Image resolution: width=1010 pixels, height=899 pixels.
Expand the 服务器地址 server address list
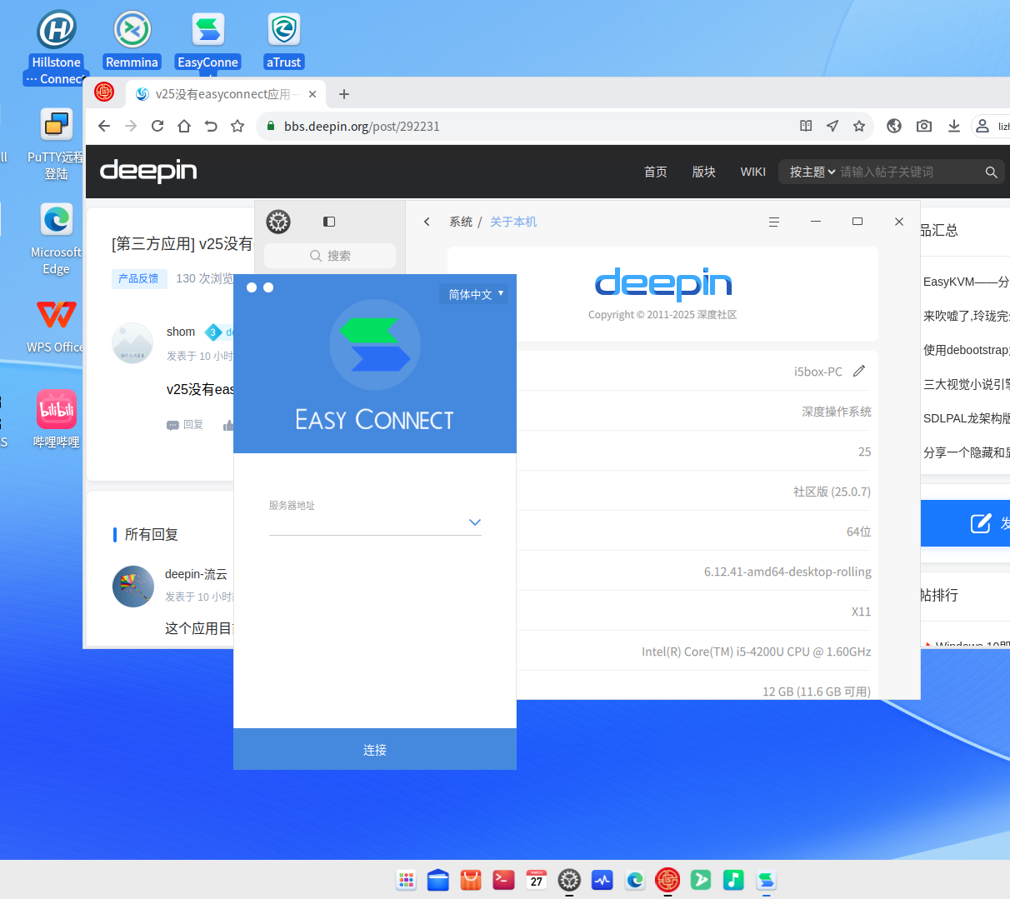(475, 522)
